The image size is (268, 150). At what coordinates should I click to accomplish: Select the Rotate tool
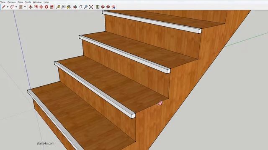tap(46, 7)
